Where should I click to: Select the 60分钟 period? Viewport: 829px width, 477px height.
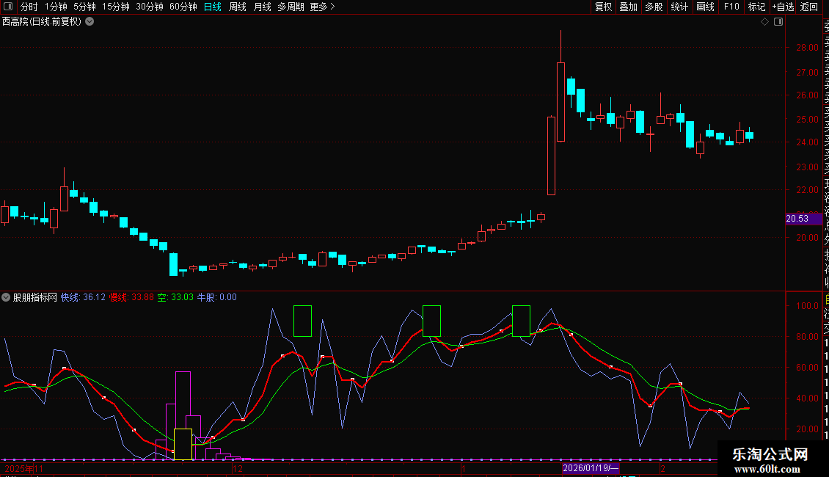(183, 7)
